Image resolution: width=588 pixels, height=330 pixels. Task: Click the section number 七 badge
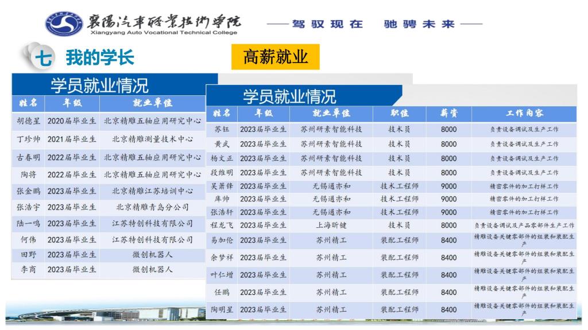(42, 58)
